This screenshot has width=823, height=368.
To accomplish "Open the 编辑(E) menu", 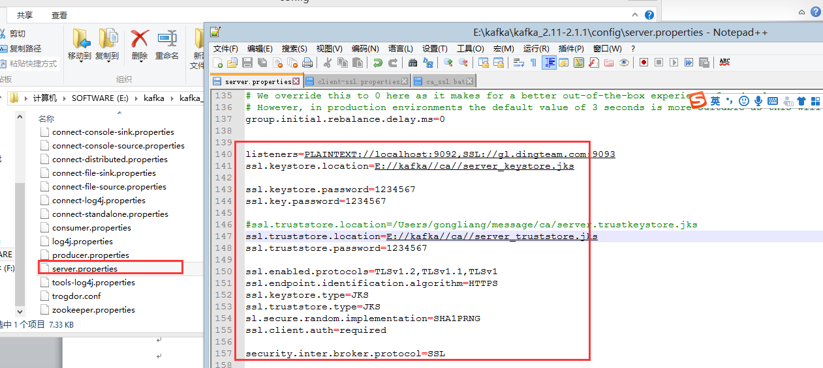I will (x=260, y=48).
